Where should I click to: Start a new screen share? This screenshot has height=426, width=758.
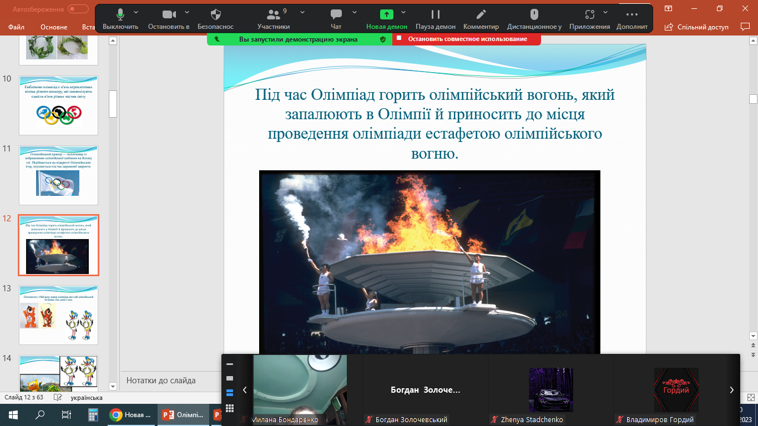click(x=386, y=18)
